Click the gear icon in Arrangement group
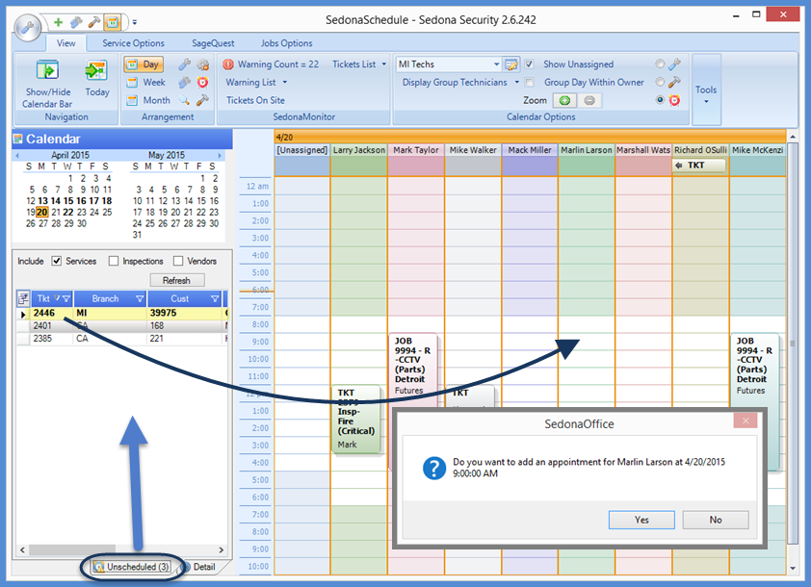 tap(202, 64)
